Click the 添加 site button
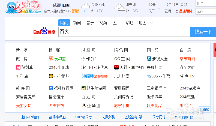The image size is (216, 126). (x=205, y=109)
